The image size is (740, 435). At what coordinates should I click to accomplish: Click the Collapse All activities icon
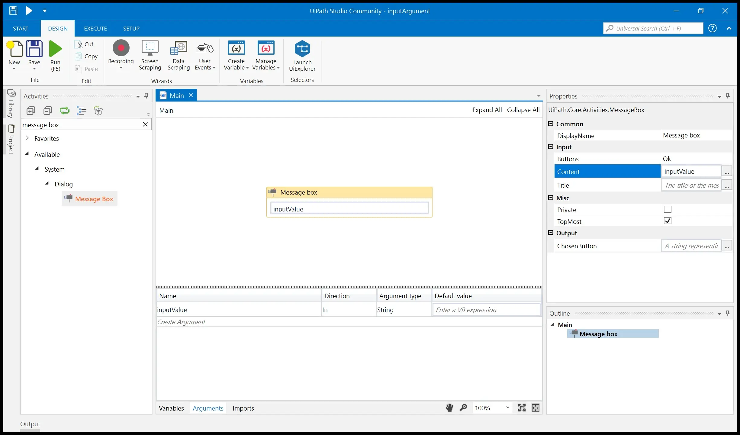[48, 111]
